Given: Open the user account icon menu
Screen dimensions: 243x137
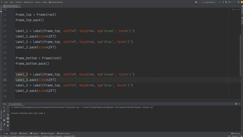Looking at the screenshot, I should click(x=196, y=2).
